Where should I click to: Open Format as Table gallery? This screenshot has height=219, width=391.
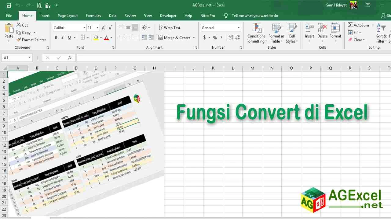(276, 33)
